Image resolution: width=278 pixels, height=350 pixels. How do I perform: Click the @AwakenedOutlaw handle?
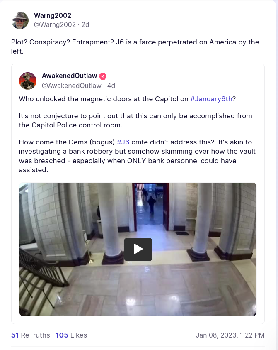click(x=72, y=86)
